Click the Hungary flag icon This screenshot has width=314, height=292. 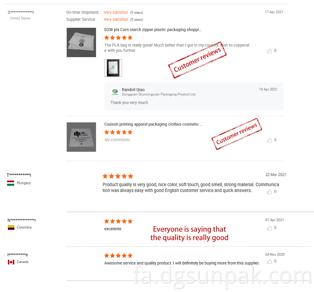(x=11, y=183)
